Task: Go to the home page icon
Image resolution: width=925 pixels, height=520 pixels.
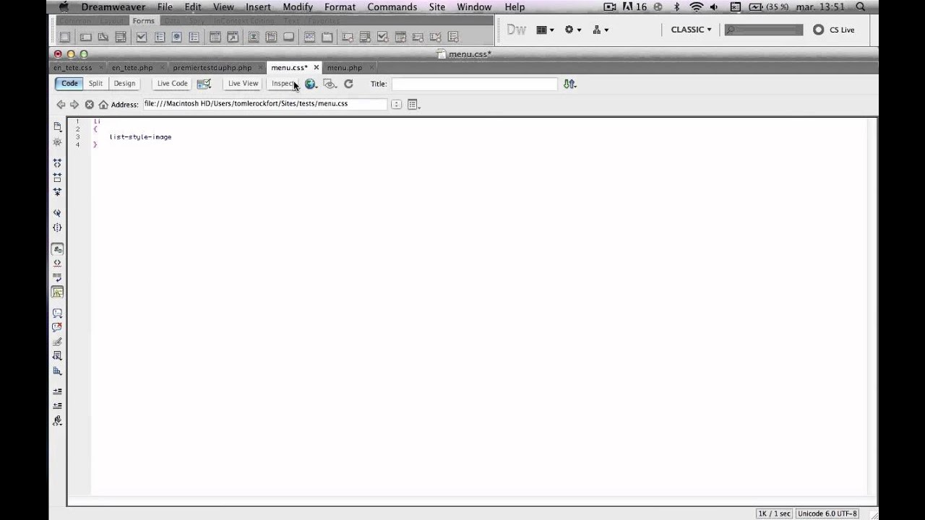Action: click(x=103, y=105)
